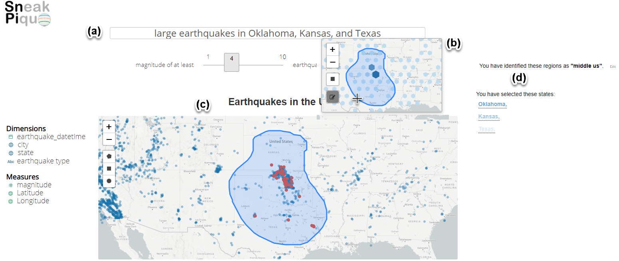Screen dimensions: 619x261
Task: Click the natural language query search box
Action: pos(267,33)
